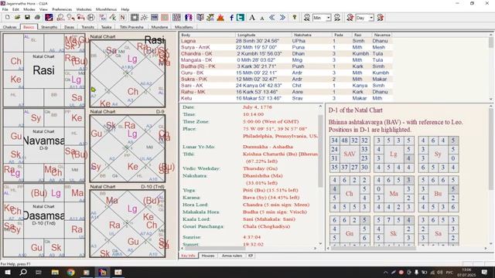Click the vertical scrollbar of the body table
495x278 pixels.
[491, 66]
